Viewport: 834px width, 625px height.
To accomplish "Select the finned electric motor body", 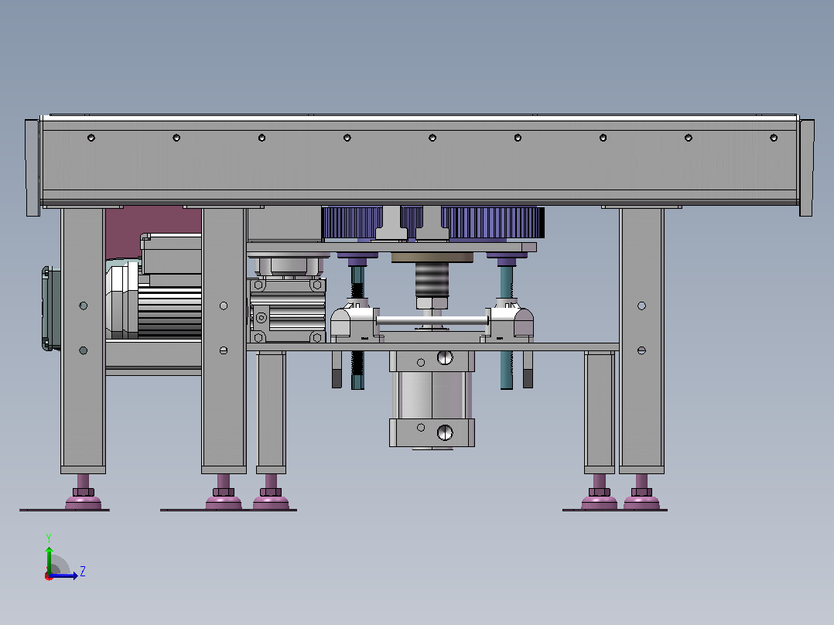I will pos(169,312).
